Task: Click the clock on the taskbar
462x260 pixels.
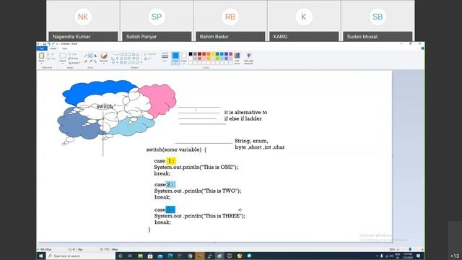Action: (408, 256)
